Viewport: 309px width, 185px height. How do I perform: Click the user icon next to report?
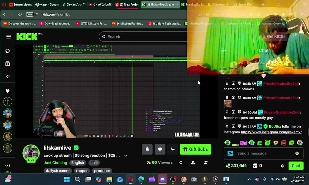[206, 162]
